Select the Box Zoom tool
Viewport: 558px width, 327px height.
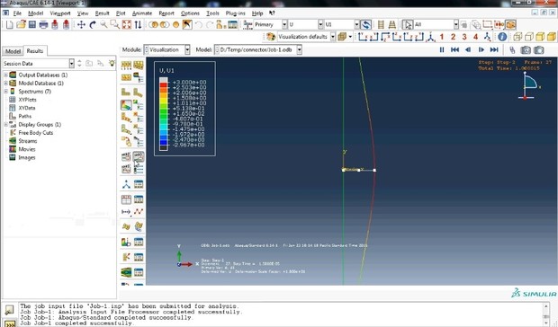pos(114,24)
